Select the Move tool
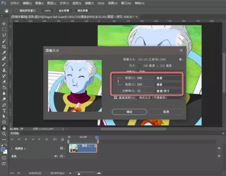The width and height of the screenshot is (226, 176). (4, 24)
